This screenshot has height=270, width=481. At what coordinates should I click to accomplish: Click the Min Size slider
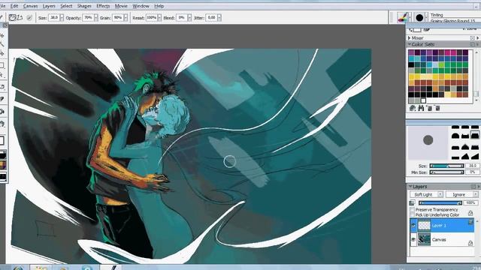click(x=446, y=172)
